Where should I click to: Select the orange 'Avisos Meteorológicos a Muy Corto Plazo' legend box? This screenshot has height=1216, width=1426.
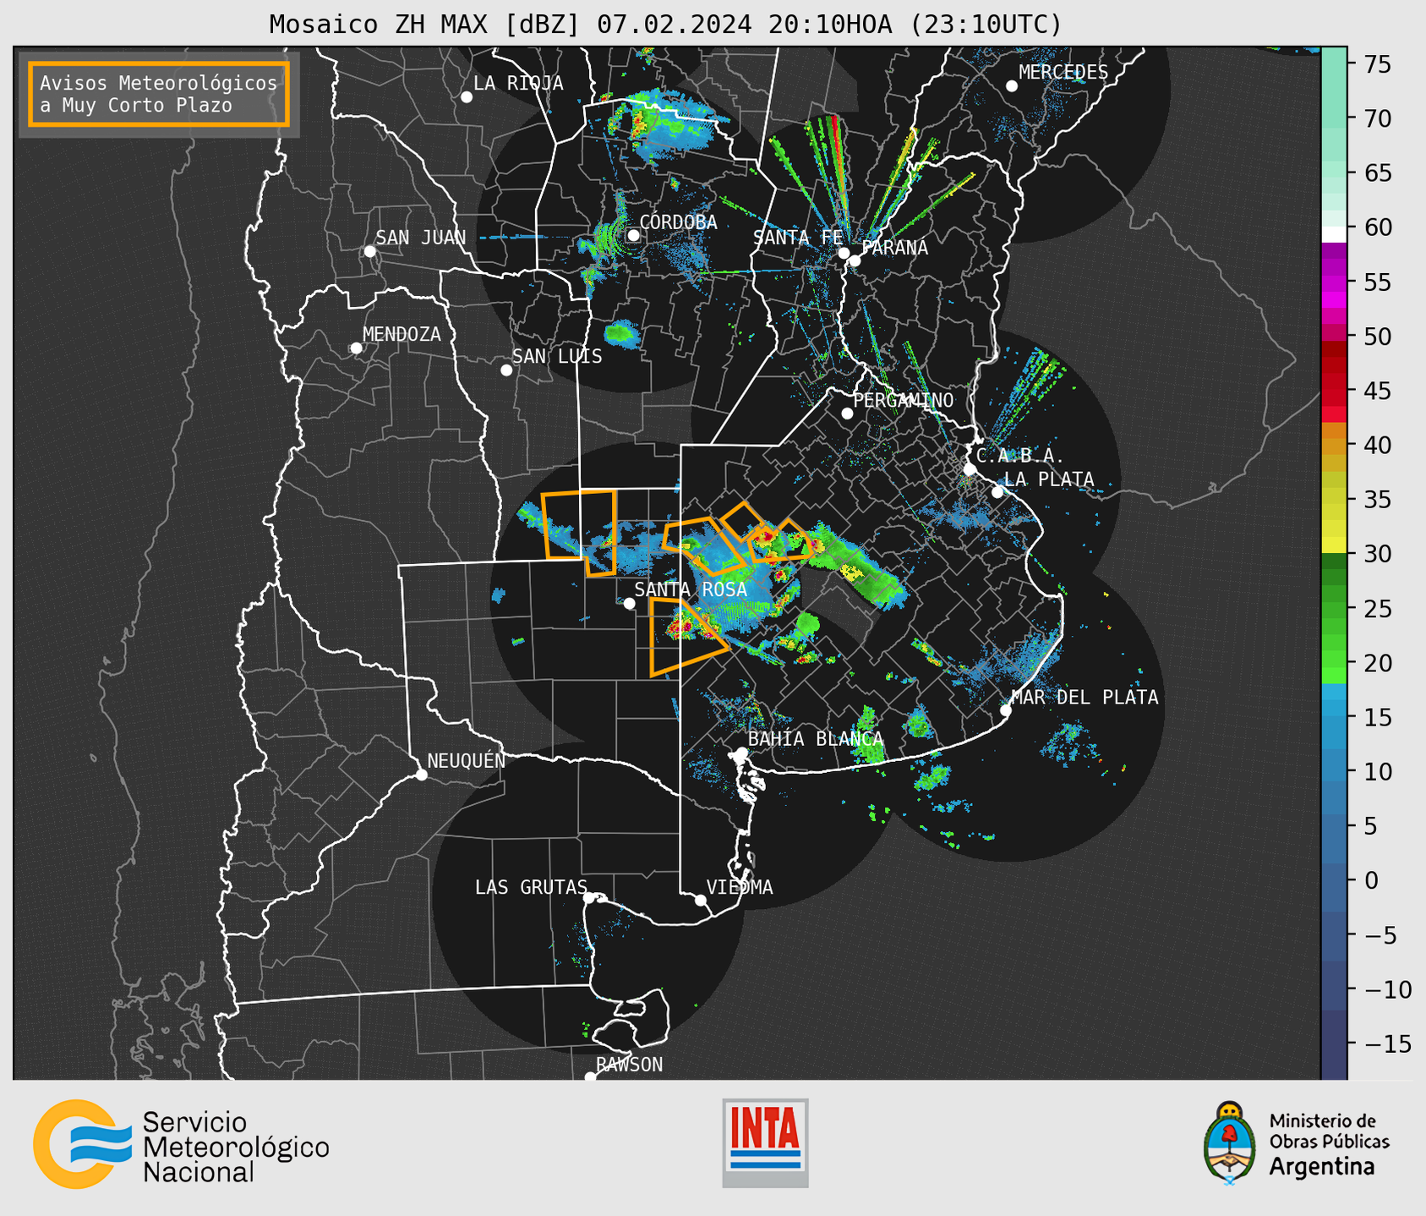[159, 94]
